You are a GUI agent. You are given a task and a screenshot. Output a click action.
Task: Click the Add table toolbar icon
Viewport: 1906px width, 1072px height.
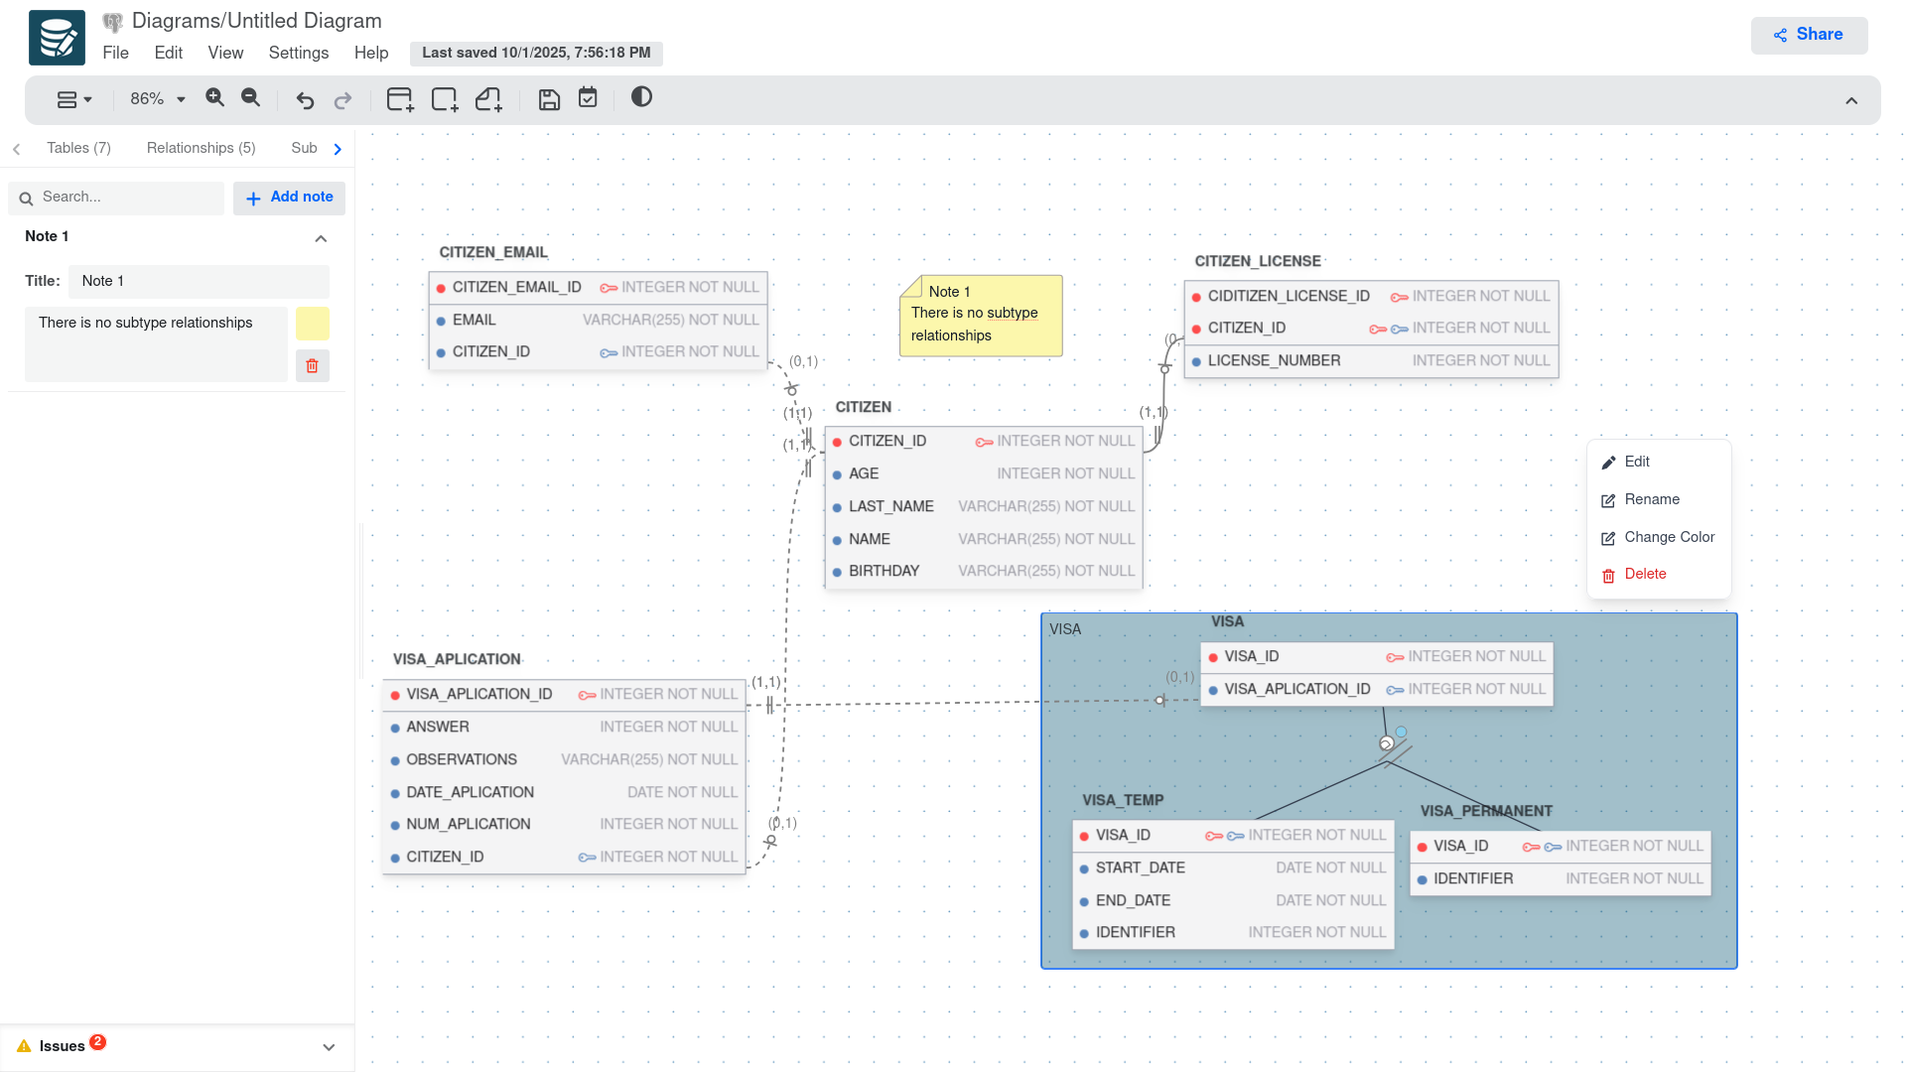(x=399, y=99)
